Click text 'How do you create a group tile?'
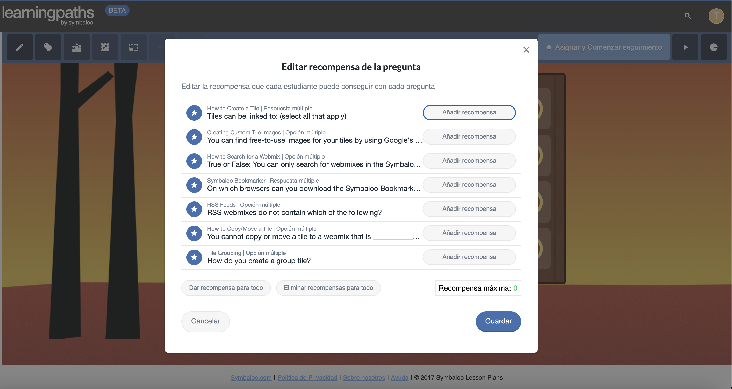The width and height of the screenshot is (732, 389). point(259,261)
